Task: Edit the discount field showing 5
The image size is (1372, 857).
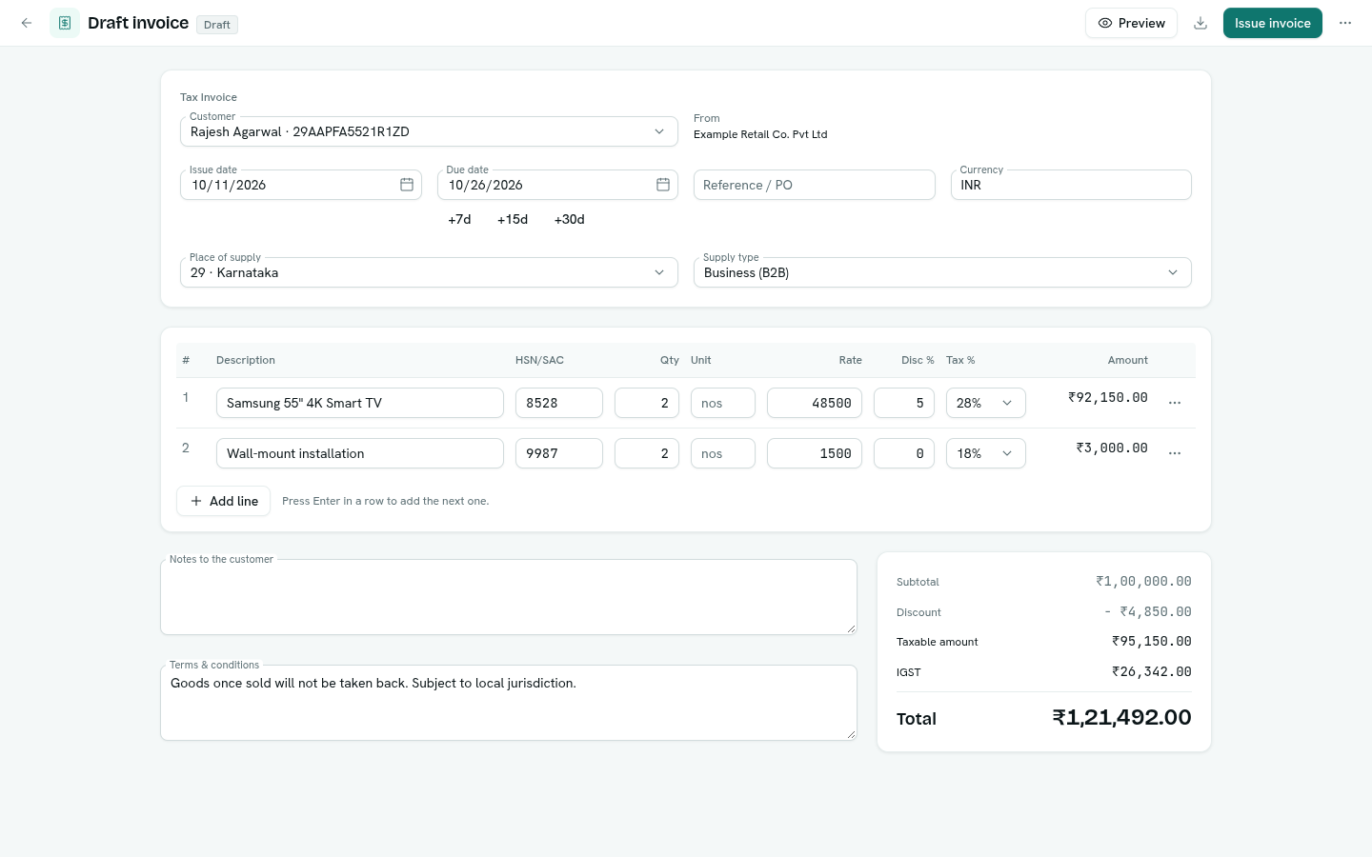Action: click(904, 403)
